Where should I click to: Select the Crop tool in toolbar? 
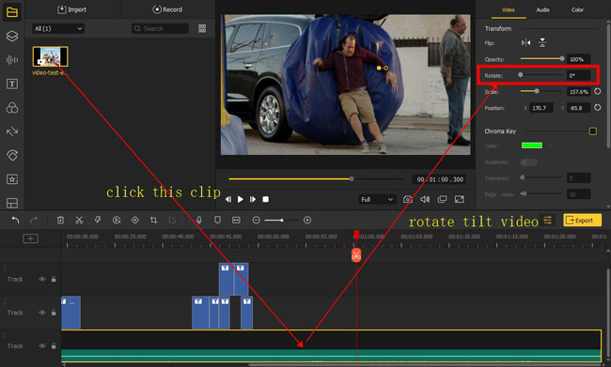tap(153, 220)
